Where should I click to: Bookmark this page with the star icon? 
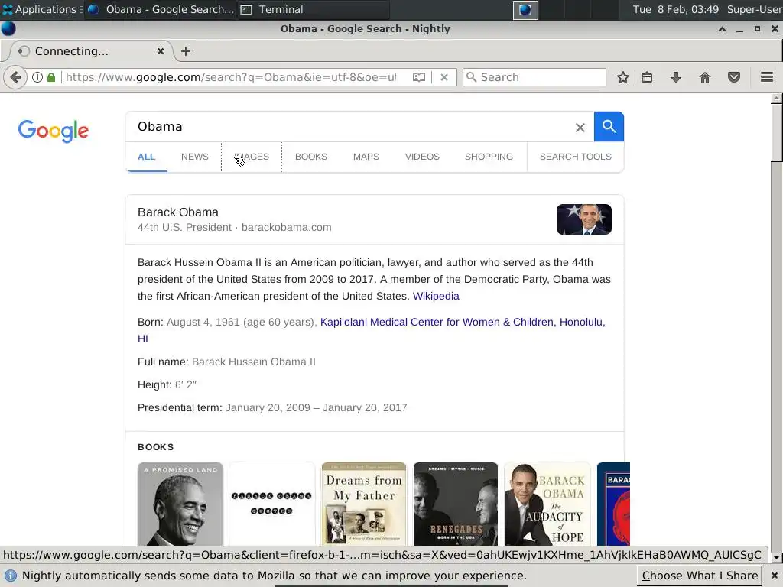pos(622,77)
